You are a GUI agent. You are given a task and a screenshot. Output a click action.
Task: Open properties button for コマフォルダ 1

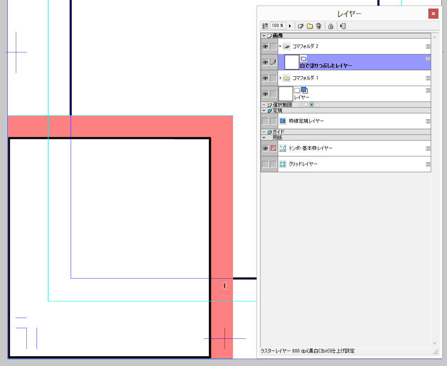coord(428,78)
